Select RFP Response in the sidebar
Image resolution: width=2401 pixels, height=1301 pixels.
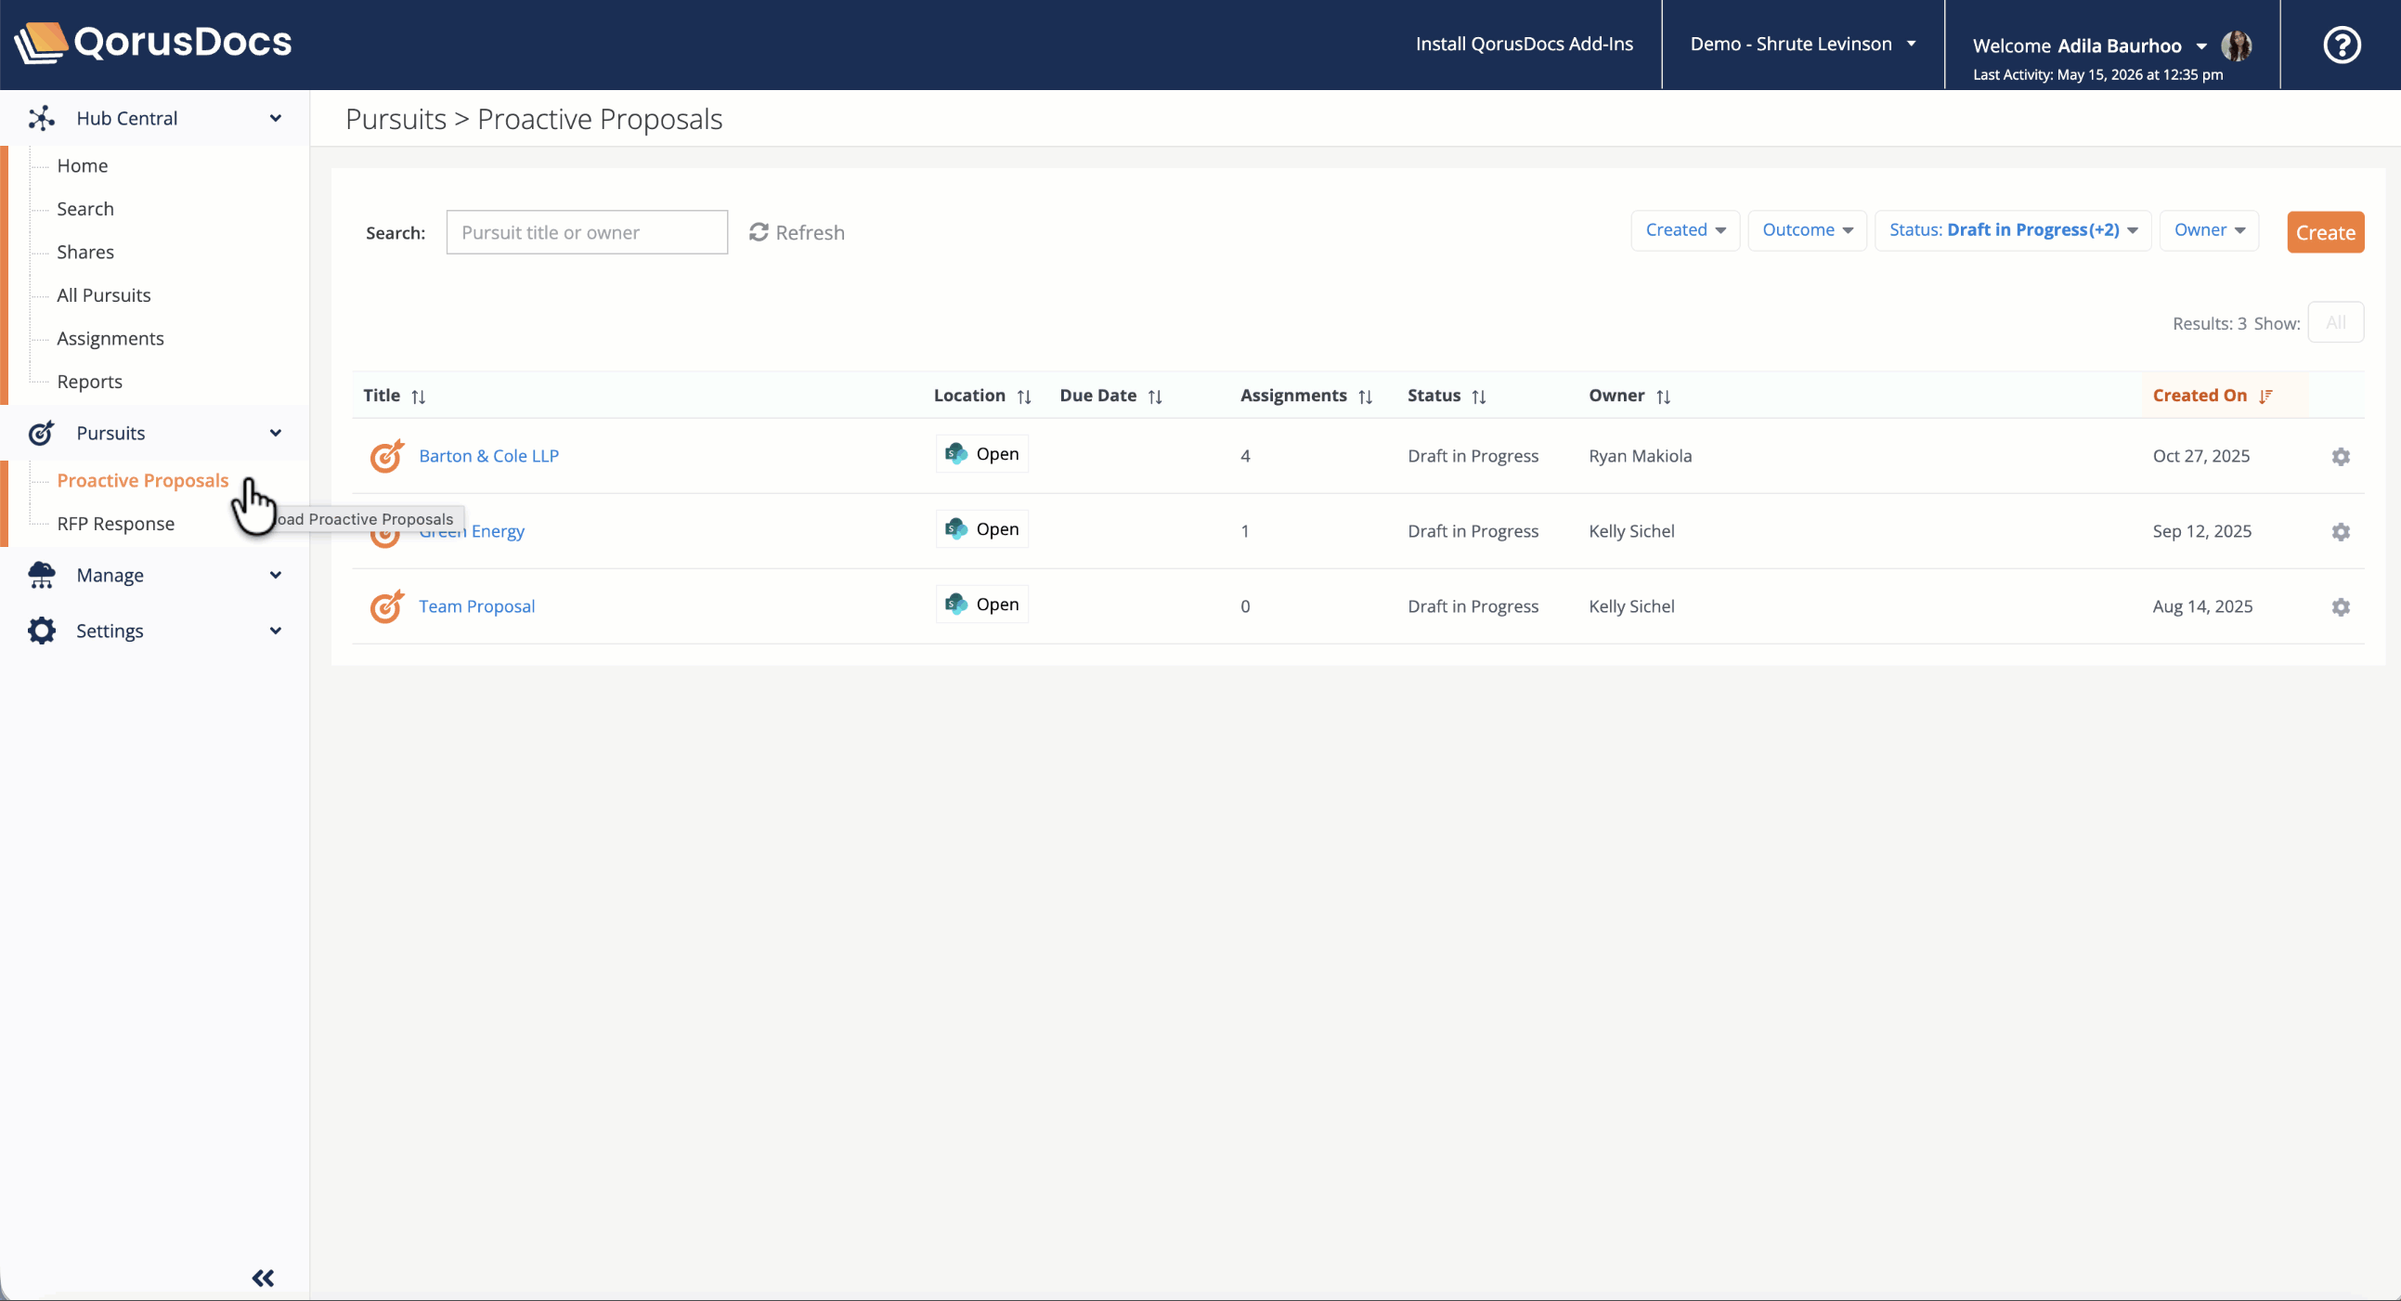point(115,524)
